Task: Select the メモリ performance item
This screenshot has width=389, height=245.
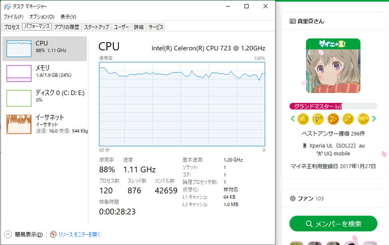Action: pyautogui.click(x=45, y=73)
